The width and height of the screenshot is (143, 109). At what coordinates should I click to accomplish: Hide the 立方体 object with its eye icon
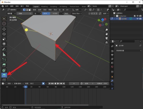[138, 19]
